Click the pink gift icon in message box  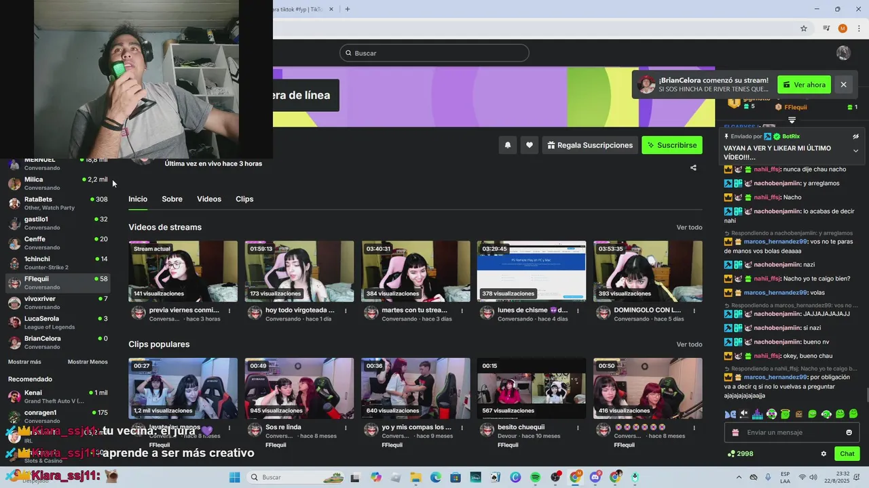click(x=735, y=432)
